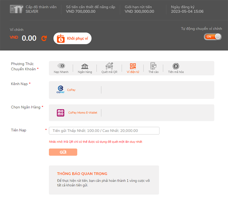Screen dimensions: 228x203
Task: Select the CoPay channel text option
Action: click(71, 90)
